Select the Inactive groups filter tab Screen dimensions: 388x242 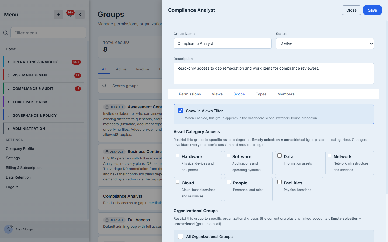pyautogui.click(x=143, y=69)
